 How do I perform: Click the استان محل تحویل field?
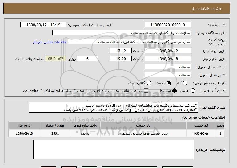[168, 67]
